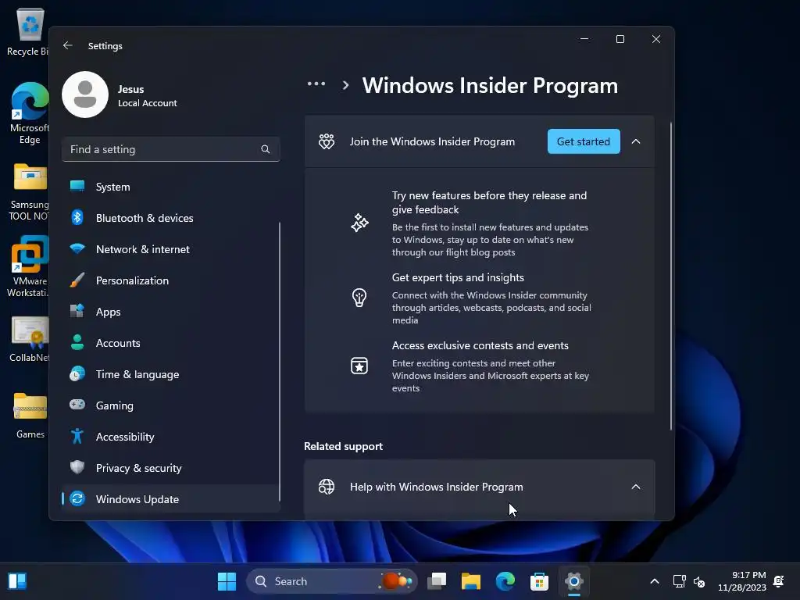The width and height of the screenshot is (800, 600).
Task: Collapse the Join Windows Insider Program section
Action: point(636,141)
